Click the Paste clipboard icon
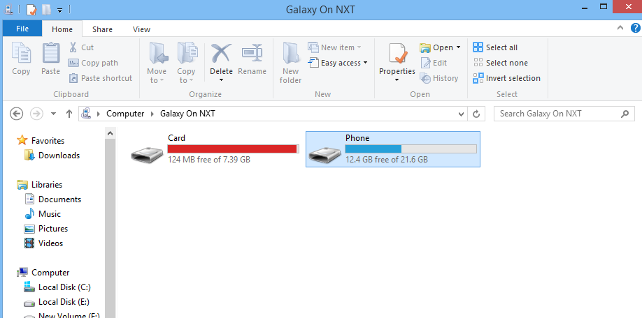This screenshot has height=318, width=642. (x=51, y=54)
